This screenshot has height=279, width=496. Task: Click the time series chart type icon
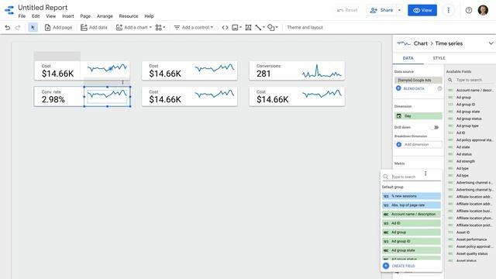[404, 43]
